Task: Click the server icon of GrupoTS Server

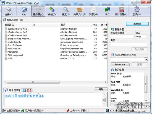Action: (x=6, y=45)
